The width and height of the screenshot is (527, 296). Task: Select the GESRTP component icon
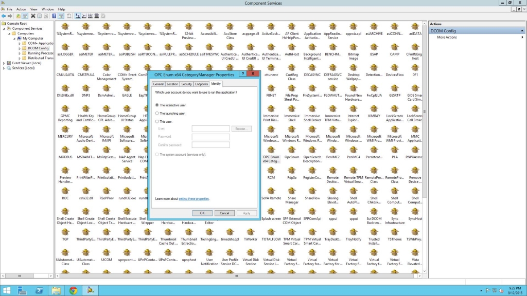click(x=395, y=90)
